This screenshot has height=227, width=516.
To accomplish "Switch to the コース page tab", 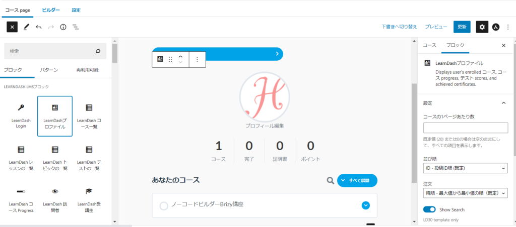I will click(18, 10).
